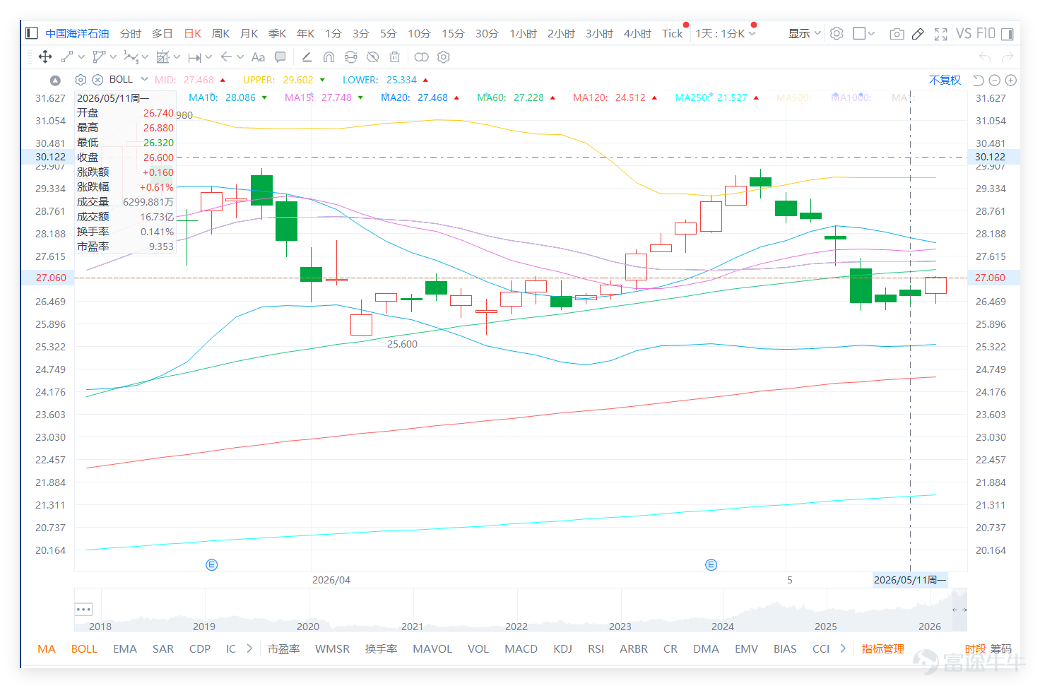This screenshot has height=688, width=1040.
Task: Enter fullscreen chart mode
Action: 940,34
